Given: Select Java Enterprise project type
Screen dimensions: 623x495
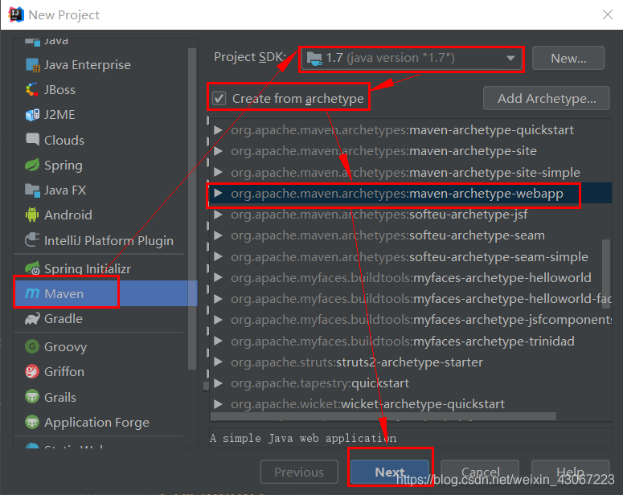Looking at the screenshot, I should (x=100, y=65).
